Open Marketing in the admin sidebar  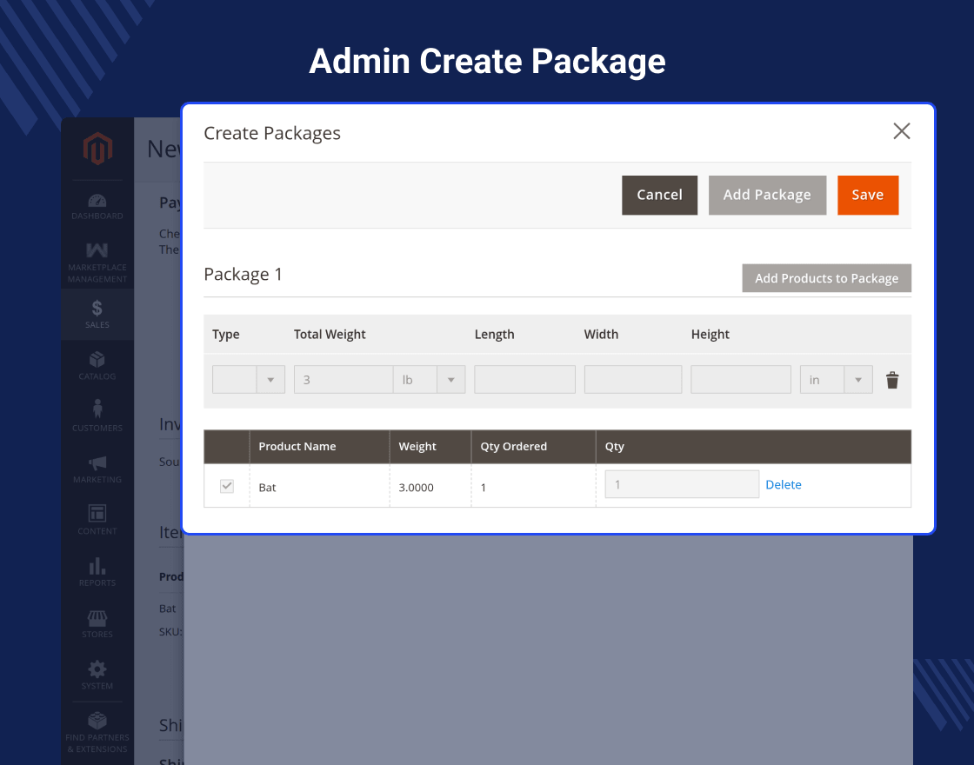click(x=97, y=469)
